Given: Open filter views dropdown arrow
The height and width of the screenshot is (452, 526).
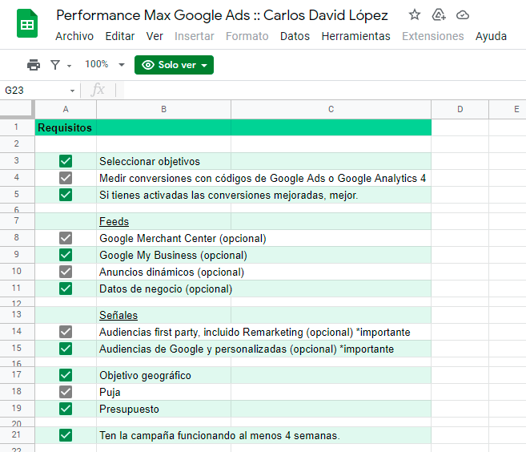Looking at the screenshot, I should click(69, 66).
